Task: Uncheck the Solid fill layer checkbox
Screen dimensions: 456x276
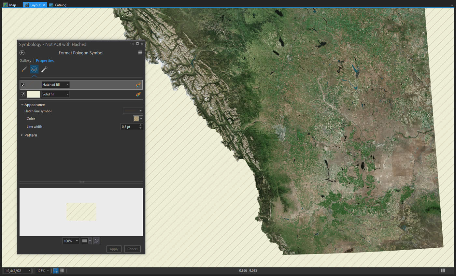Action: [x=23, y=94]
